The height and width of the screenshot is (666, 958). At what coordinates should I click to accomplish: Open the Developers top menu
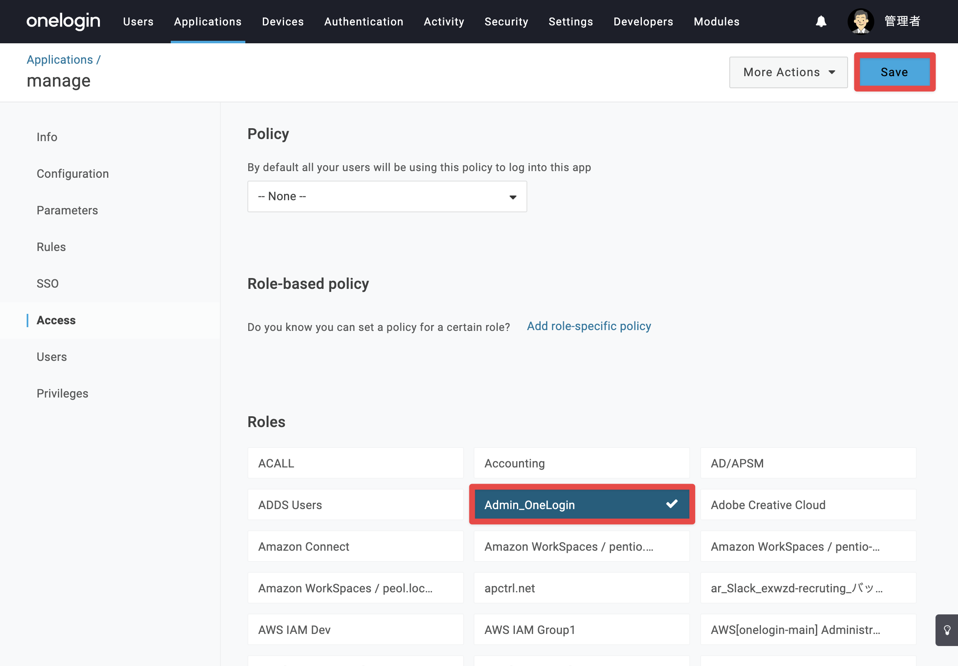(643, 22)
